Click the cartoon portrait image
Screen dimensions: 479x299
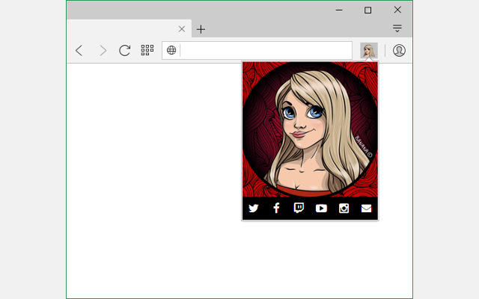point(310,129)
